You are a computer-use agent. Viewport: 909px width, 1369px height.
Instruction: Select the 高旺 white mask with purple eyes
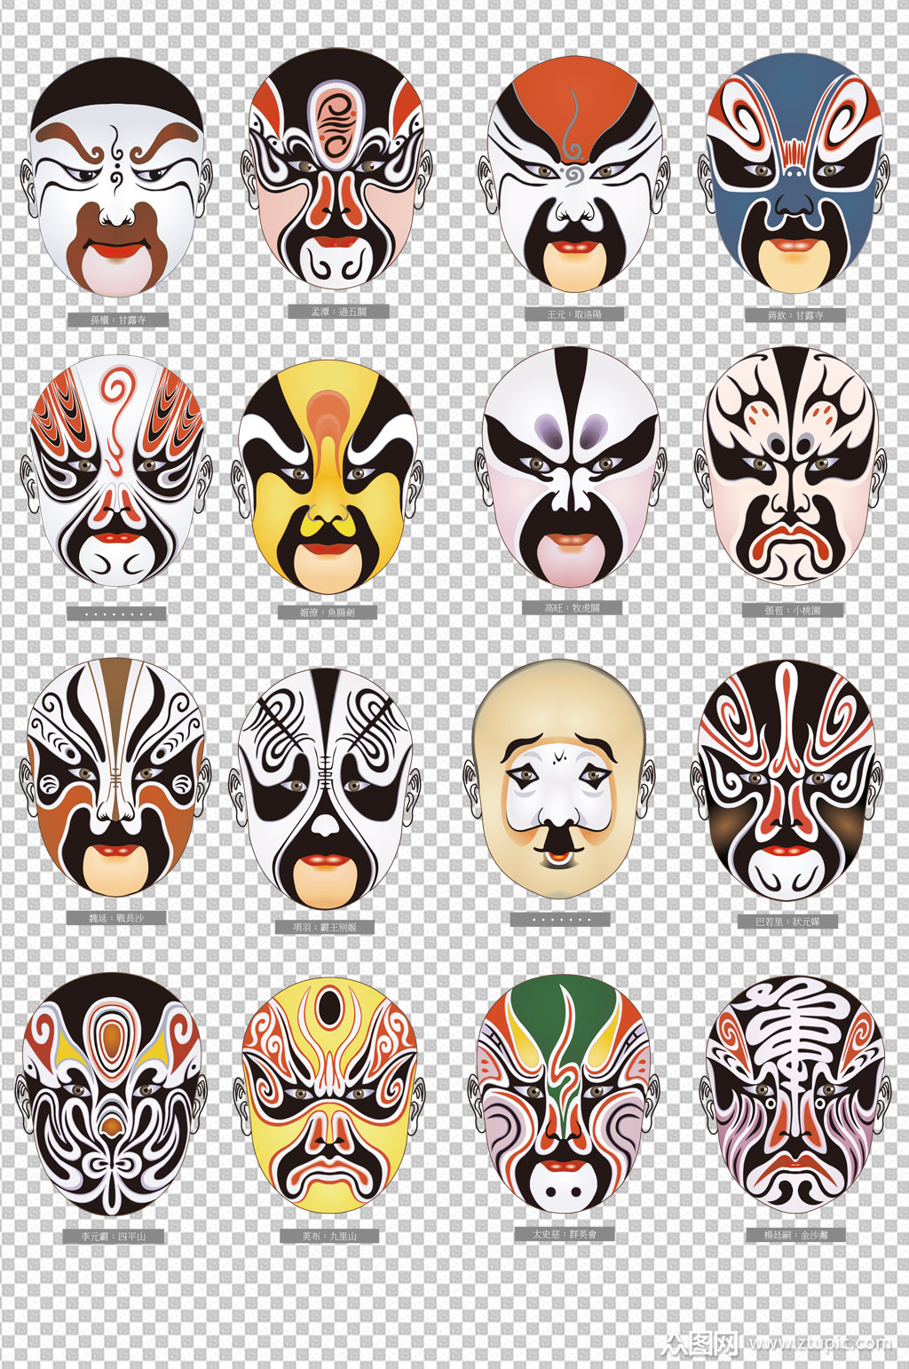(x=572, y=468)
